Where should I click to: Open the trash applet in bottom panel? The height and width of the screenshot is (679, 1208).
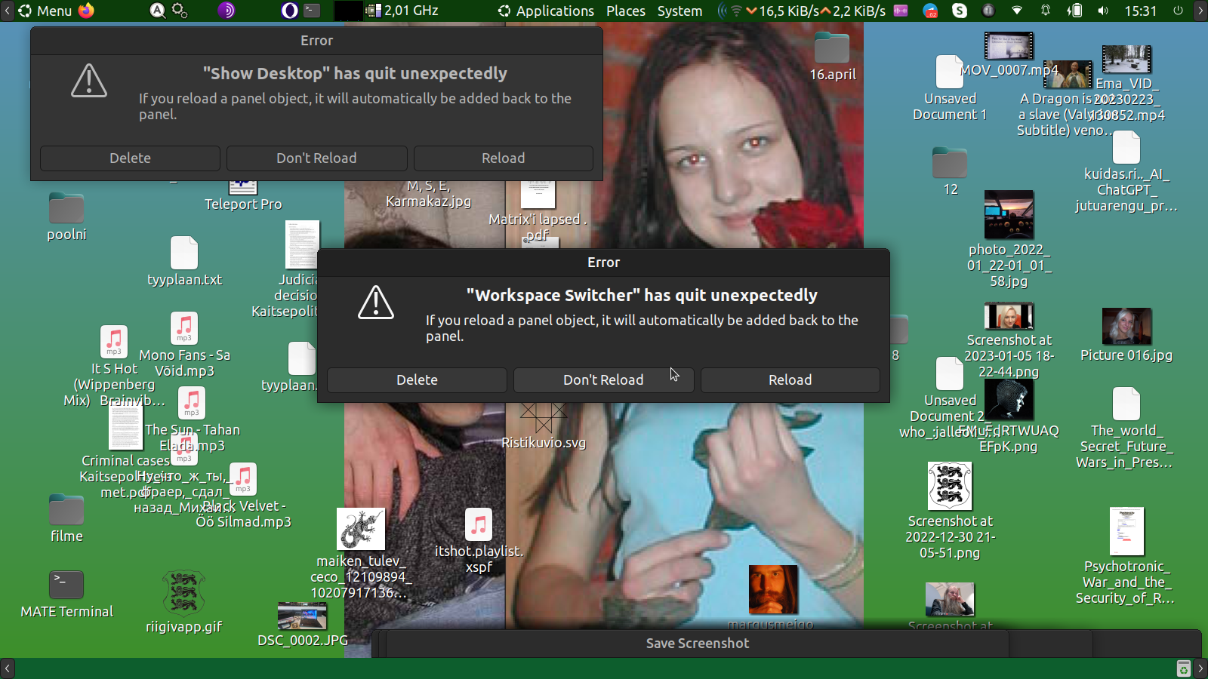tap(1184, 668)
